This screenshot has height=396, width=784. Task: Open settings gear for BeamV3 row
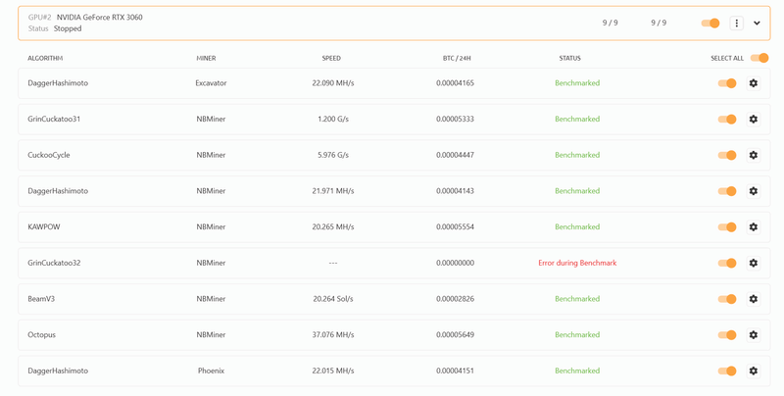753,299
